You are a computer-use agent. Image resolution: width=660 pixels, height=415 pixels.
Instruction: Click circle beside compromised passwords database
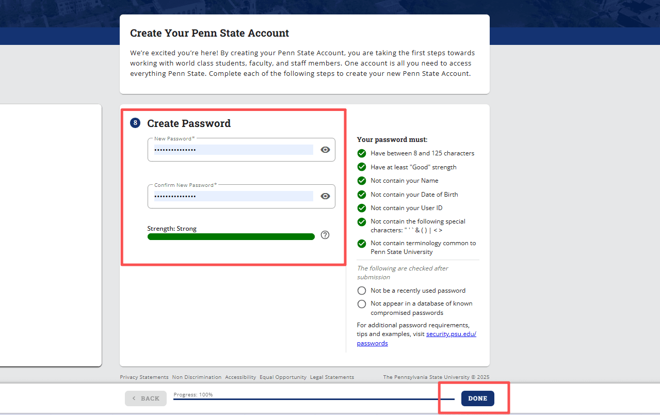362,304
